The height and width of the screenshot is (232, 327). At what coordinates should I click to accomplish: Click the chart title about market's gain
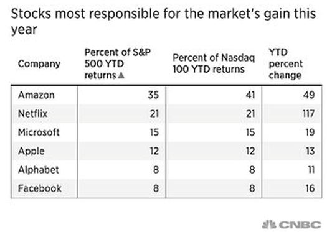pos(163,21)
